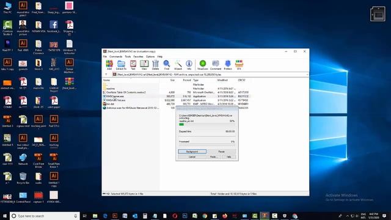Click the Pad 5 Pcs Illustrator desktop file
Image resolution: width=391 pixels, height=220 pixels.
click(x=54, y=121)
